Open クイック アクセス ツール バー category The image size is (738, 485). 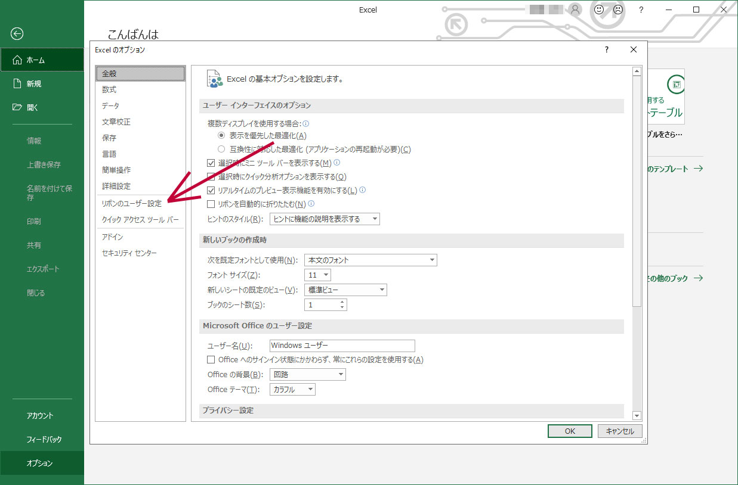(x=140, y=220)
